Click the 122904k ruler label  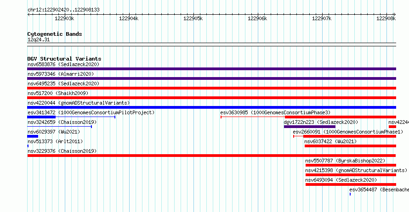click(129, 18)
